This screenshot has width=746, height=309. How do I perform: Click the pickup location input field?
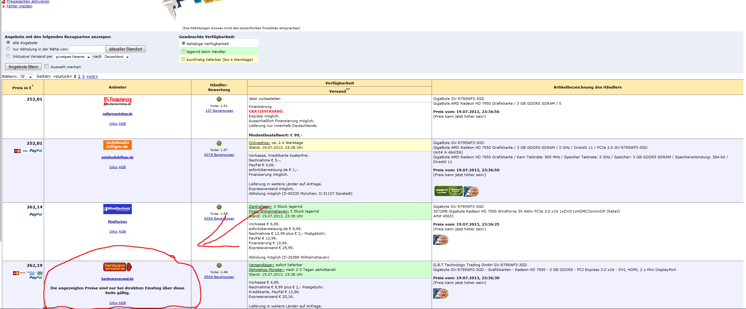87,49
